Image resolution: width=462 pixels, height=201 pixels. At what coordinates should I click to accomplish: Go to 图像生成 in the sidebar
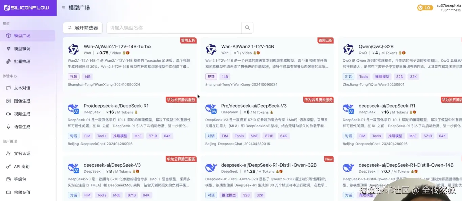pos(28,101)
